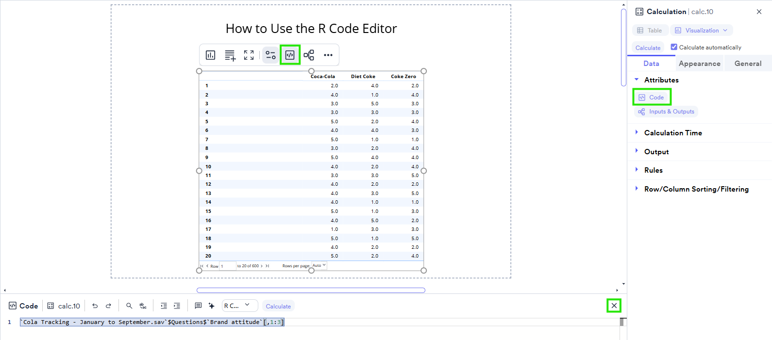Viewport: 772px width, 340px height.
Task: Close the Calculation properties panel
Action: 759,12
